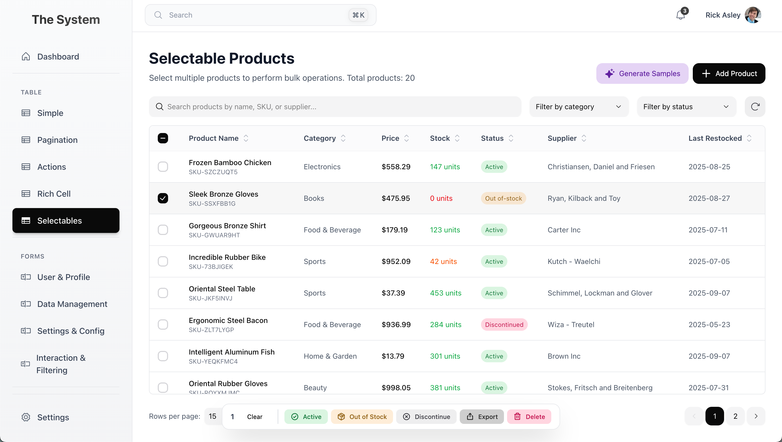Open sidebar Settings gear item
This screenshot has width=782, height=442.
53,417
